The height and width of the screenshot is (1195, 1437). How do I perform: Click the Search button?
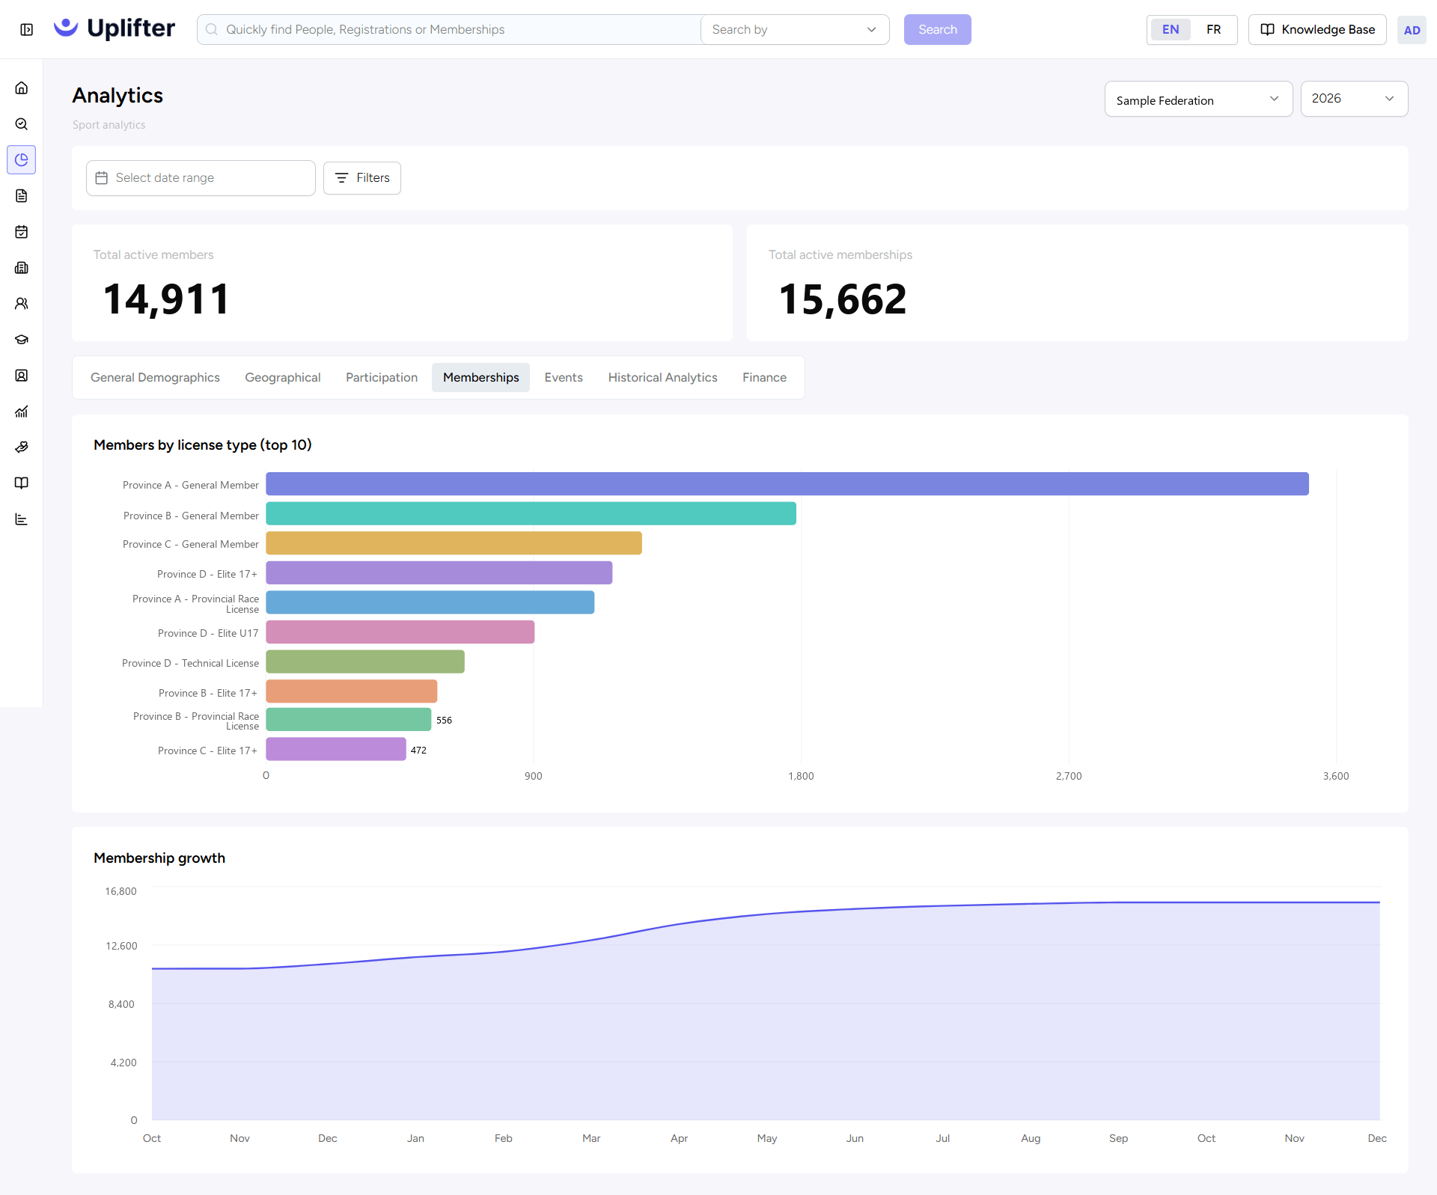pyautogui.click(x=937, y=30)
